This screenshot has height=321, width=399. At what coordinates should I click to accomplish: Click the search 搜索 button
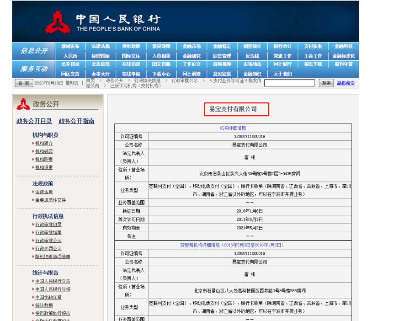tap(326, 83)
